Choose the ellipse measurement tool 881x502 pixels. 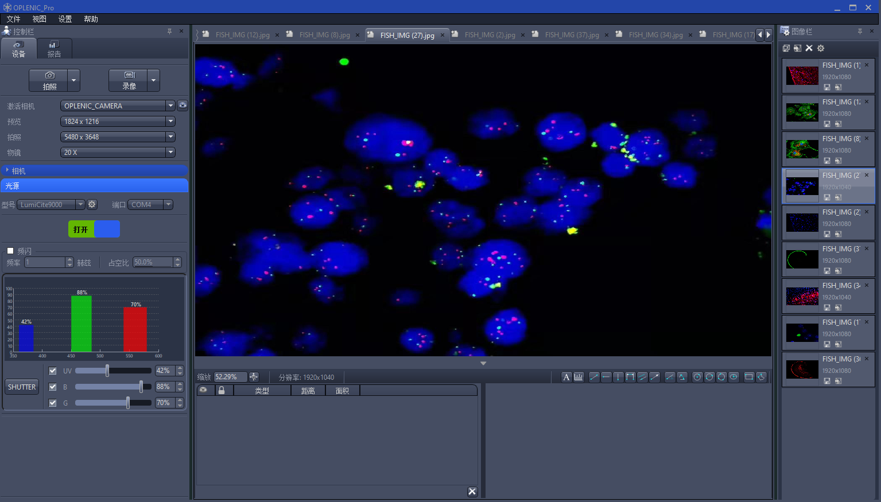pyautogui.click(x=733, y=377)
